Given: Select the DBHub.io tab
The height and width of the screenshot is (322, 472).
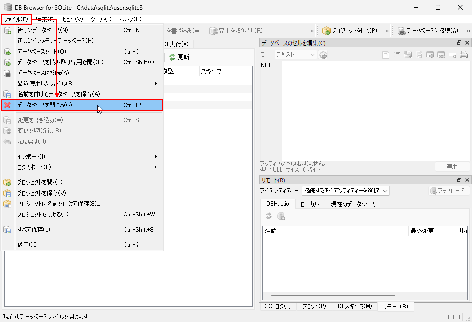Looking at the screenshot, I should point(277,204).
